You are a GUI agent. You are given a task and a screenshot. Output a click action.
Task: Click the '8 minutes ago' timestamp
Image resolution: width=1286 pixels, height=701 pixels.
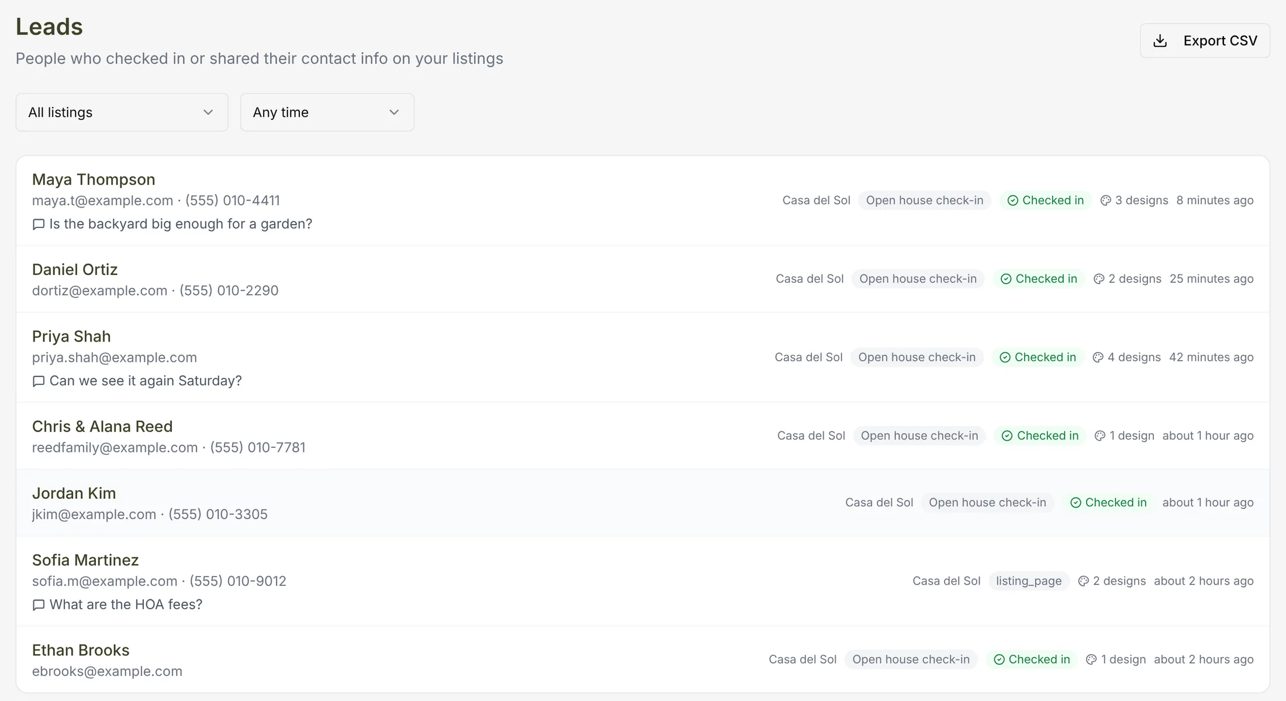pyautogui.click(x=1215, y=201)
